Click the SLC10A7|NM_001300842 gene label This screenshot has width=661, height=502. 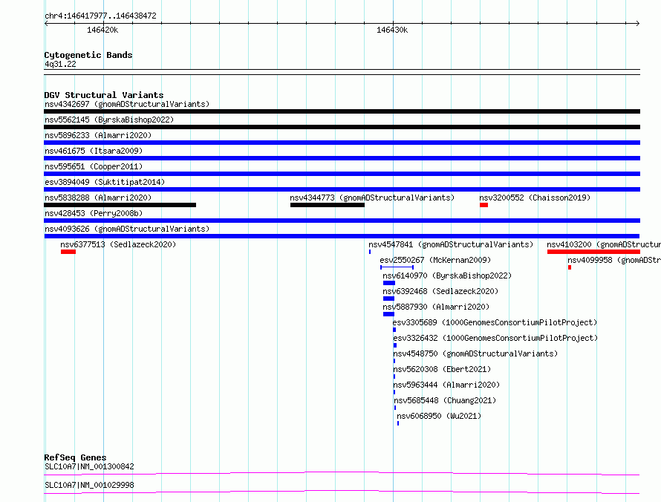pos(89,466)
